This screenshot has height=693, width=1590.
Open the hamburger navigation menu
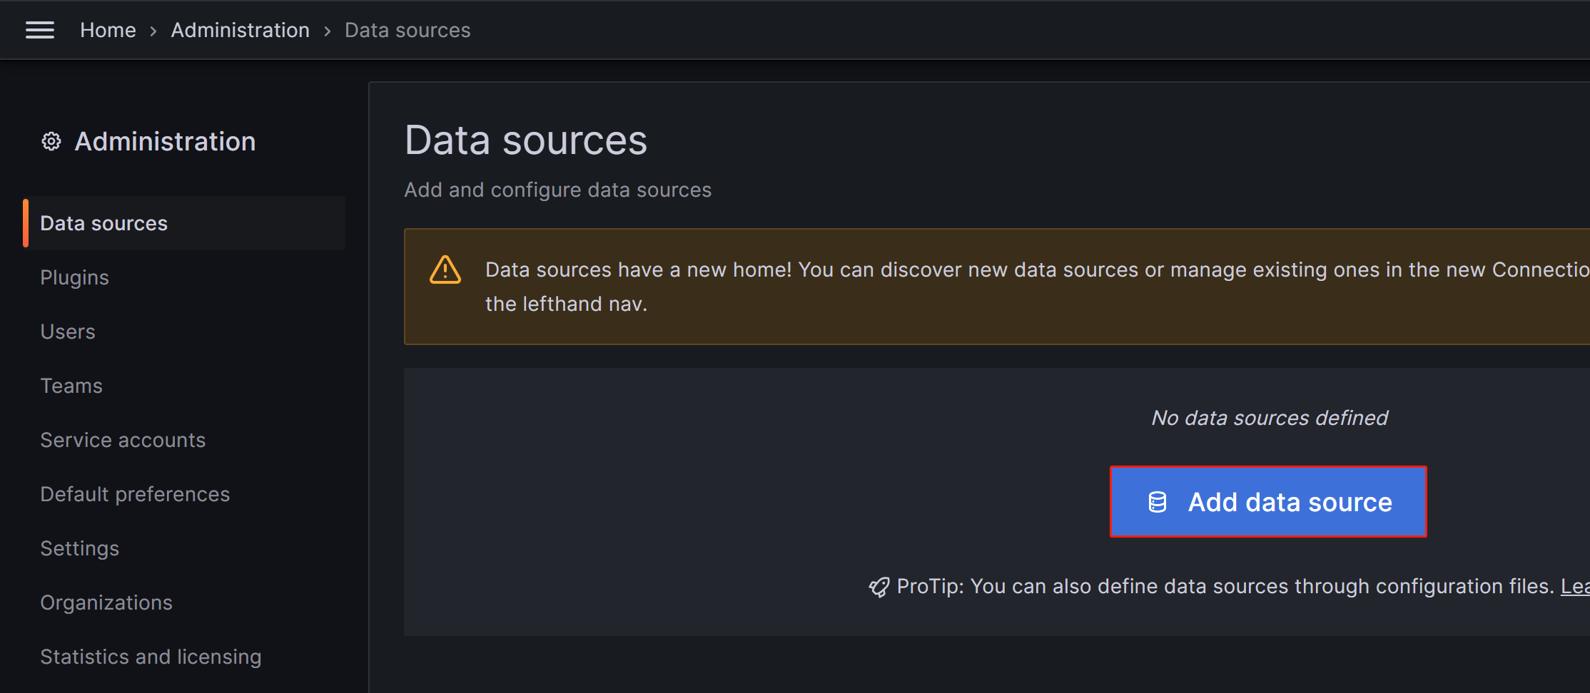pos(40,30)
